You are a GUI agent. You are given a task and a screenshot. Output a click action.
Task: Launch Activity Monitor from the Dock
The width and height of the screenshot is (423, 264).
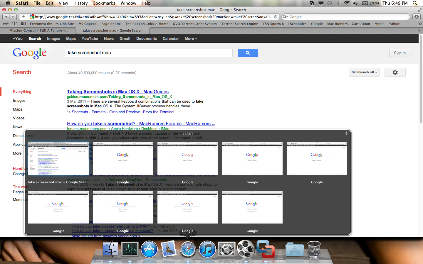click(x=130, y=249)
